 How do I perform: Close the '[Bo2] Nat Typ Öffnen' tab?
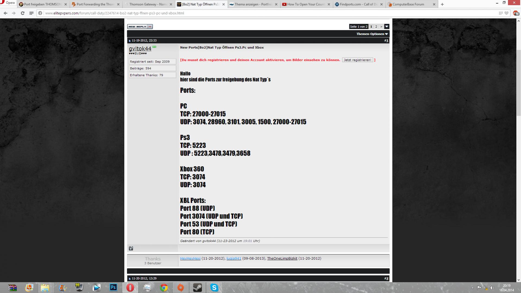(223, 4)
